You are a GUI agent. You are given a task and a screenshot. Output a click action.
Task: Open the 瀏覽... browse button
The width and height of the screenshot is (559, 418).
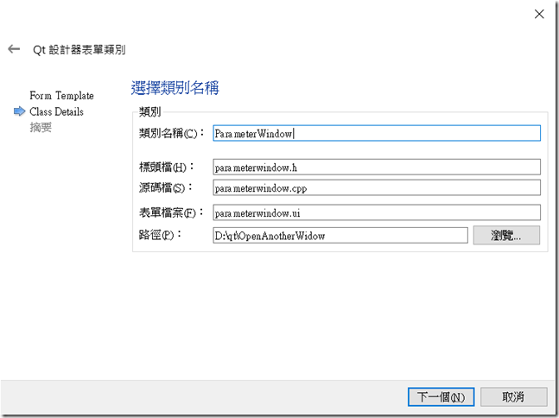click(506, 235)
